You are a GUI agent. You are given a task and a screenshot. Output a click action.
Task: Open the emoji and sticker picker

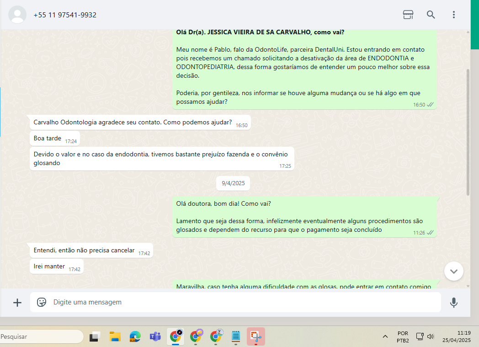[x=42, y=302]
